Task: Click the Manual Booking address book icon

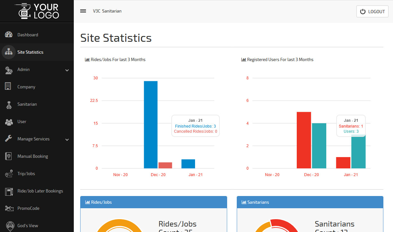Action: 9,156
